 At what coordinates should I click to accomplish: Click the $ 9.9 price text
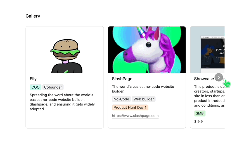pyautogui.click(x=198, y=121)
